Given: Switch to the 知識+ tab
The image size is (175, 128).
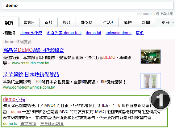Looking at the screenshot, I should (x=29, y=22).
